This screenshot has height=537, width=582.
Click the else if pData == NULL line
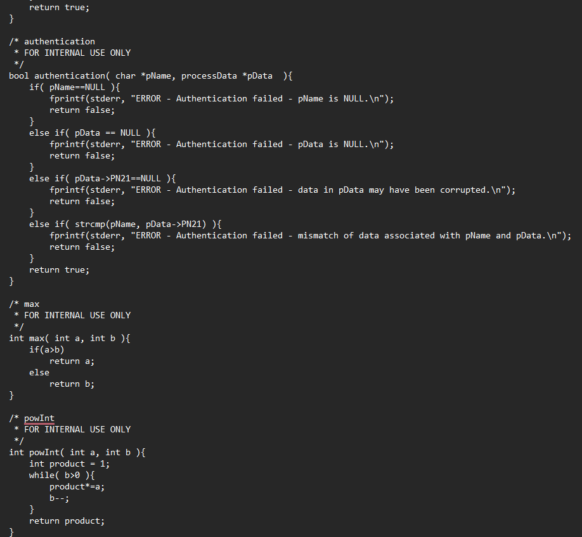[x=93, y=133]
